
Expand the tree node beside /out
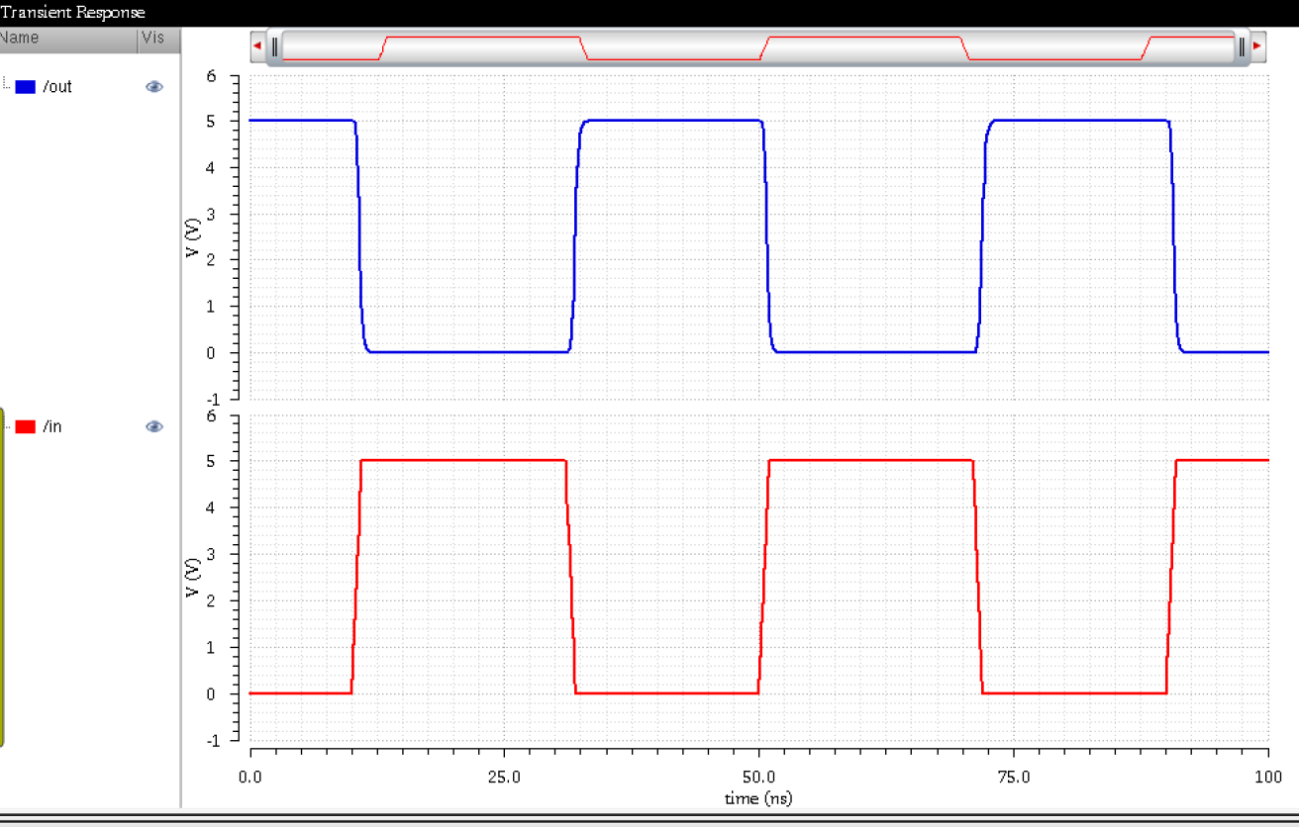[6, 87]
